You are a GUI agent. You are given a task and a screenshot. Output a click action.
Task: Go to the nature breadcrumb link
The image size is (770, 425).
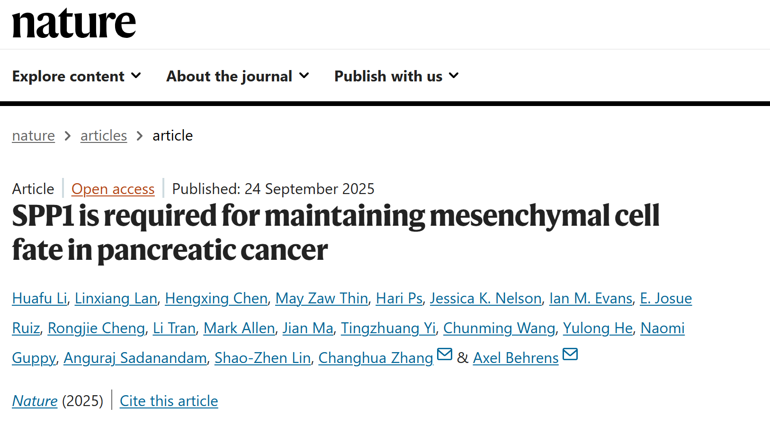tap(33, 136)
